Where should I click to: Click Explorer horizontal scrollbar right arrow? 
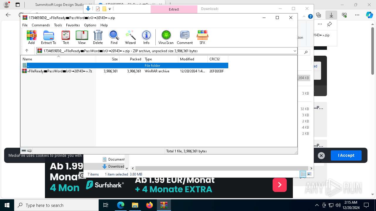click(311, 168)
